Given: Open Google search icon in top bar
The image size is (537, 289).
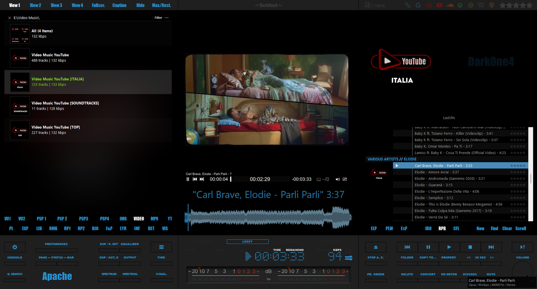Looking at the screenshot, I should (418, 5).
